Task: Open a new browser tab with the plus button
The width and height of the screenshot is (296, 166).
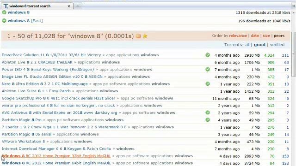Action: pyautogui.click(x=78, y=6)
